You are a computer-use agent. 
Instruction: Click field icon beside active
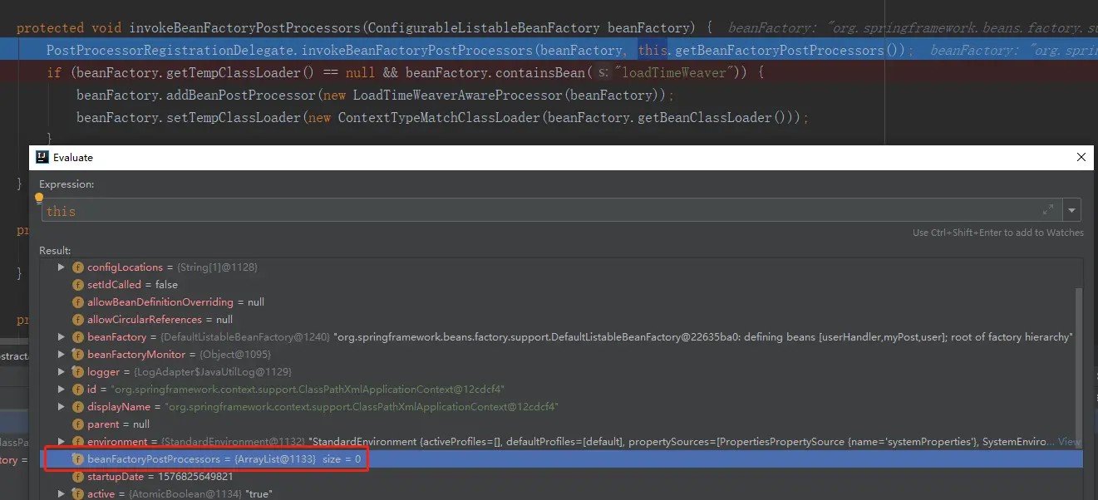click(78, 494)
